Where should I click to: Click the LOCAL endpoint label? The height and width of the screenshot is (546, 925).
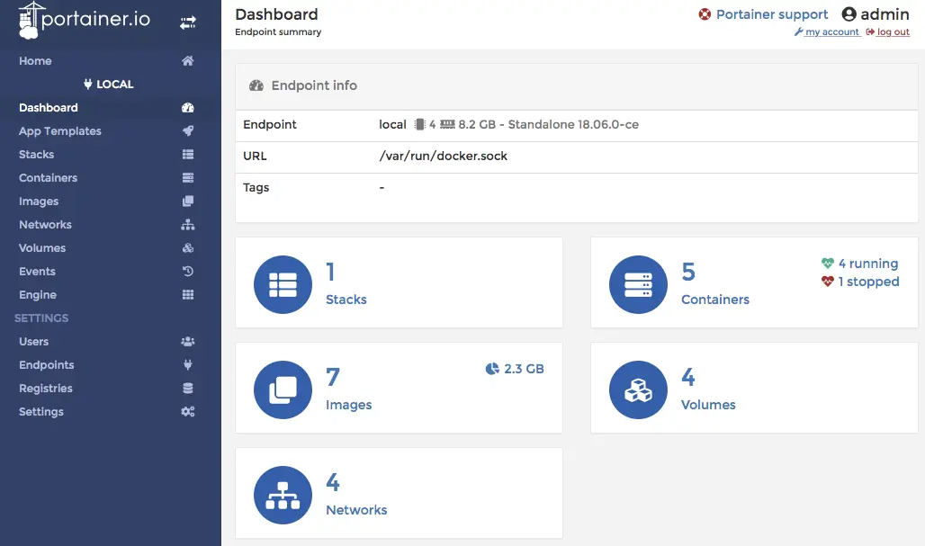pos(109,84)
